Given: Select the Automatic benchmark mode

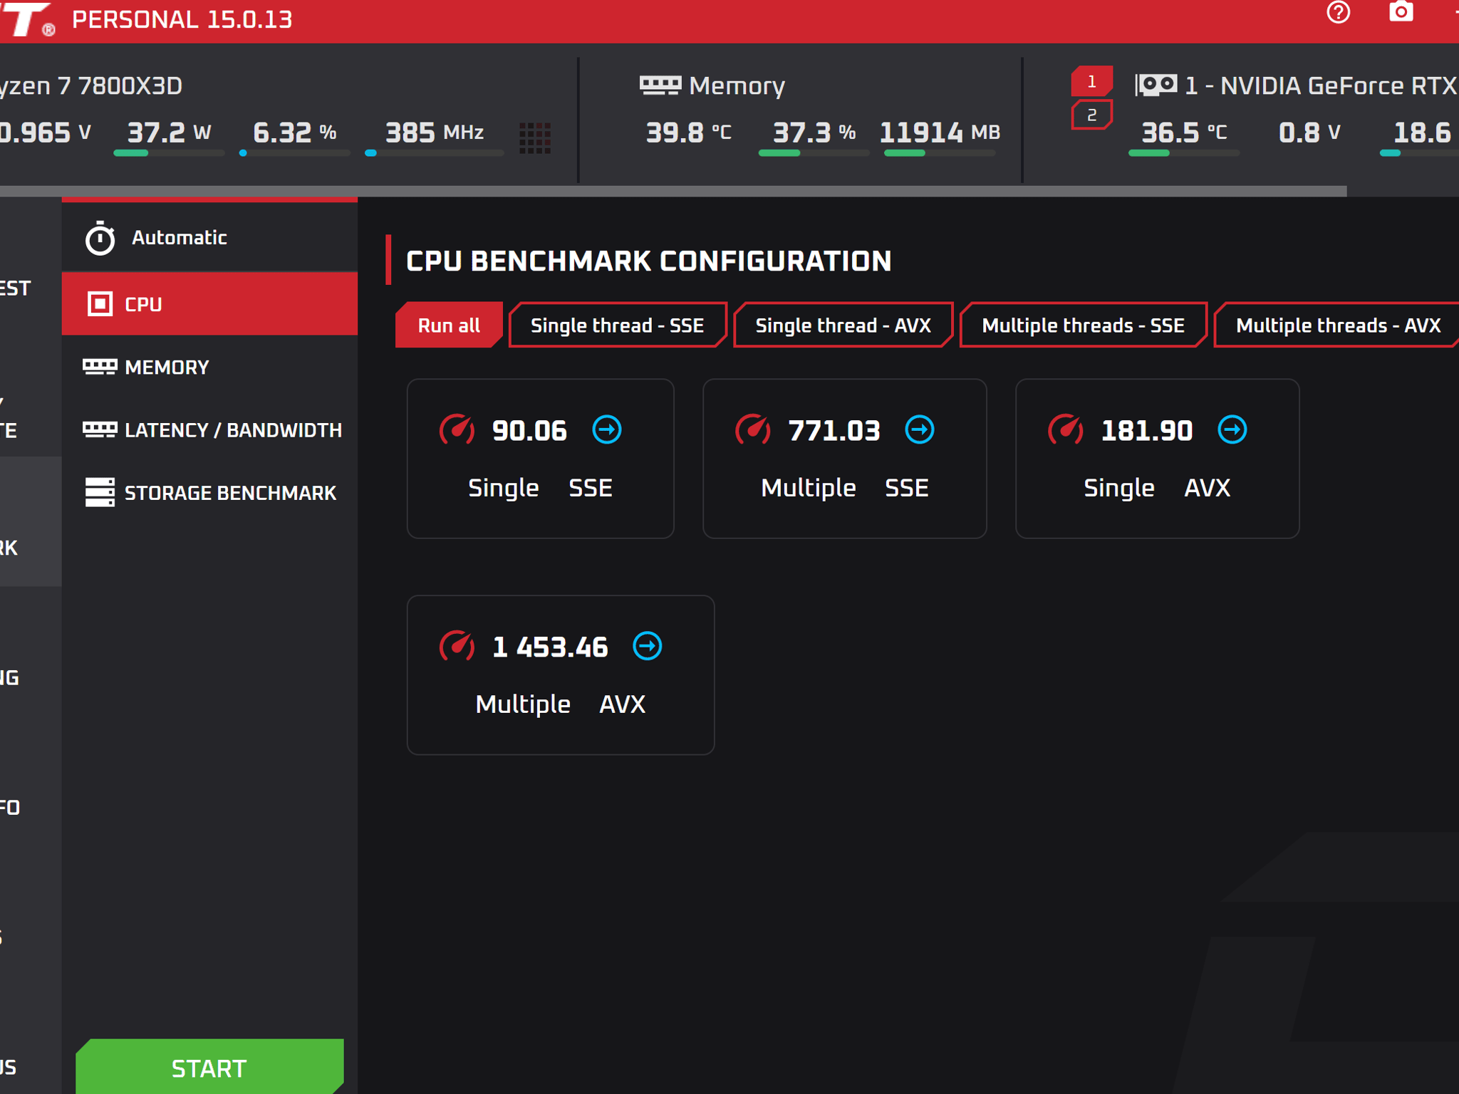Looking at the screenshot, I should pos(209,237).
